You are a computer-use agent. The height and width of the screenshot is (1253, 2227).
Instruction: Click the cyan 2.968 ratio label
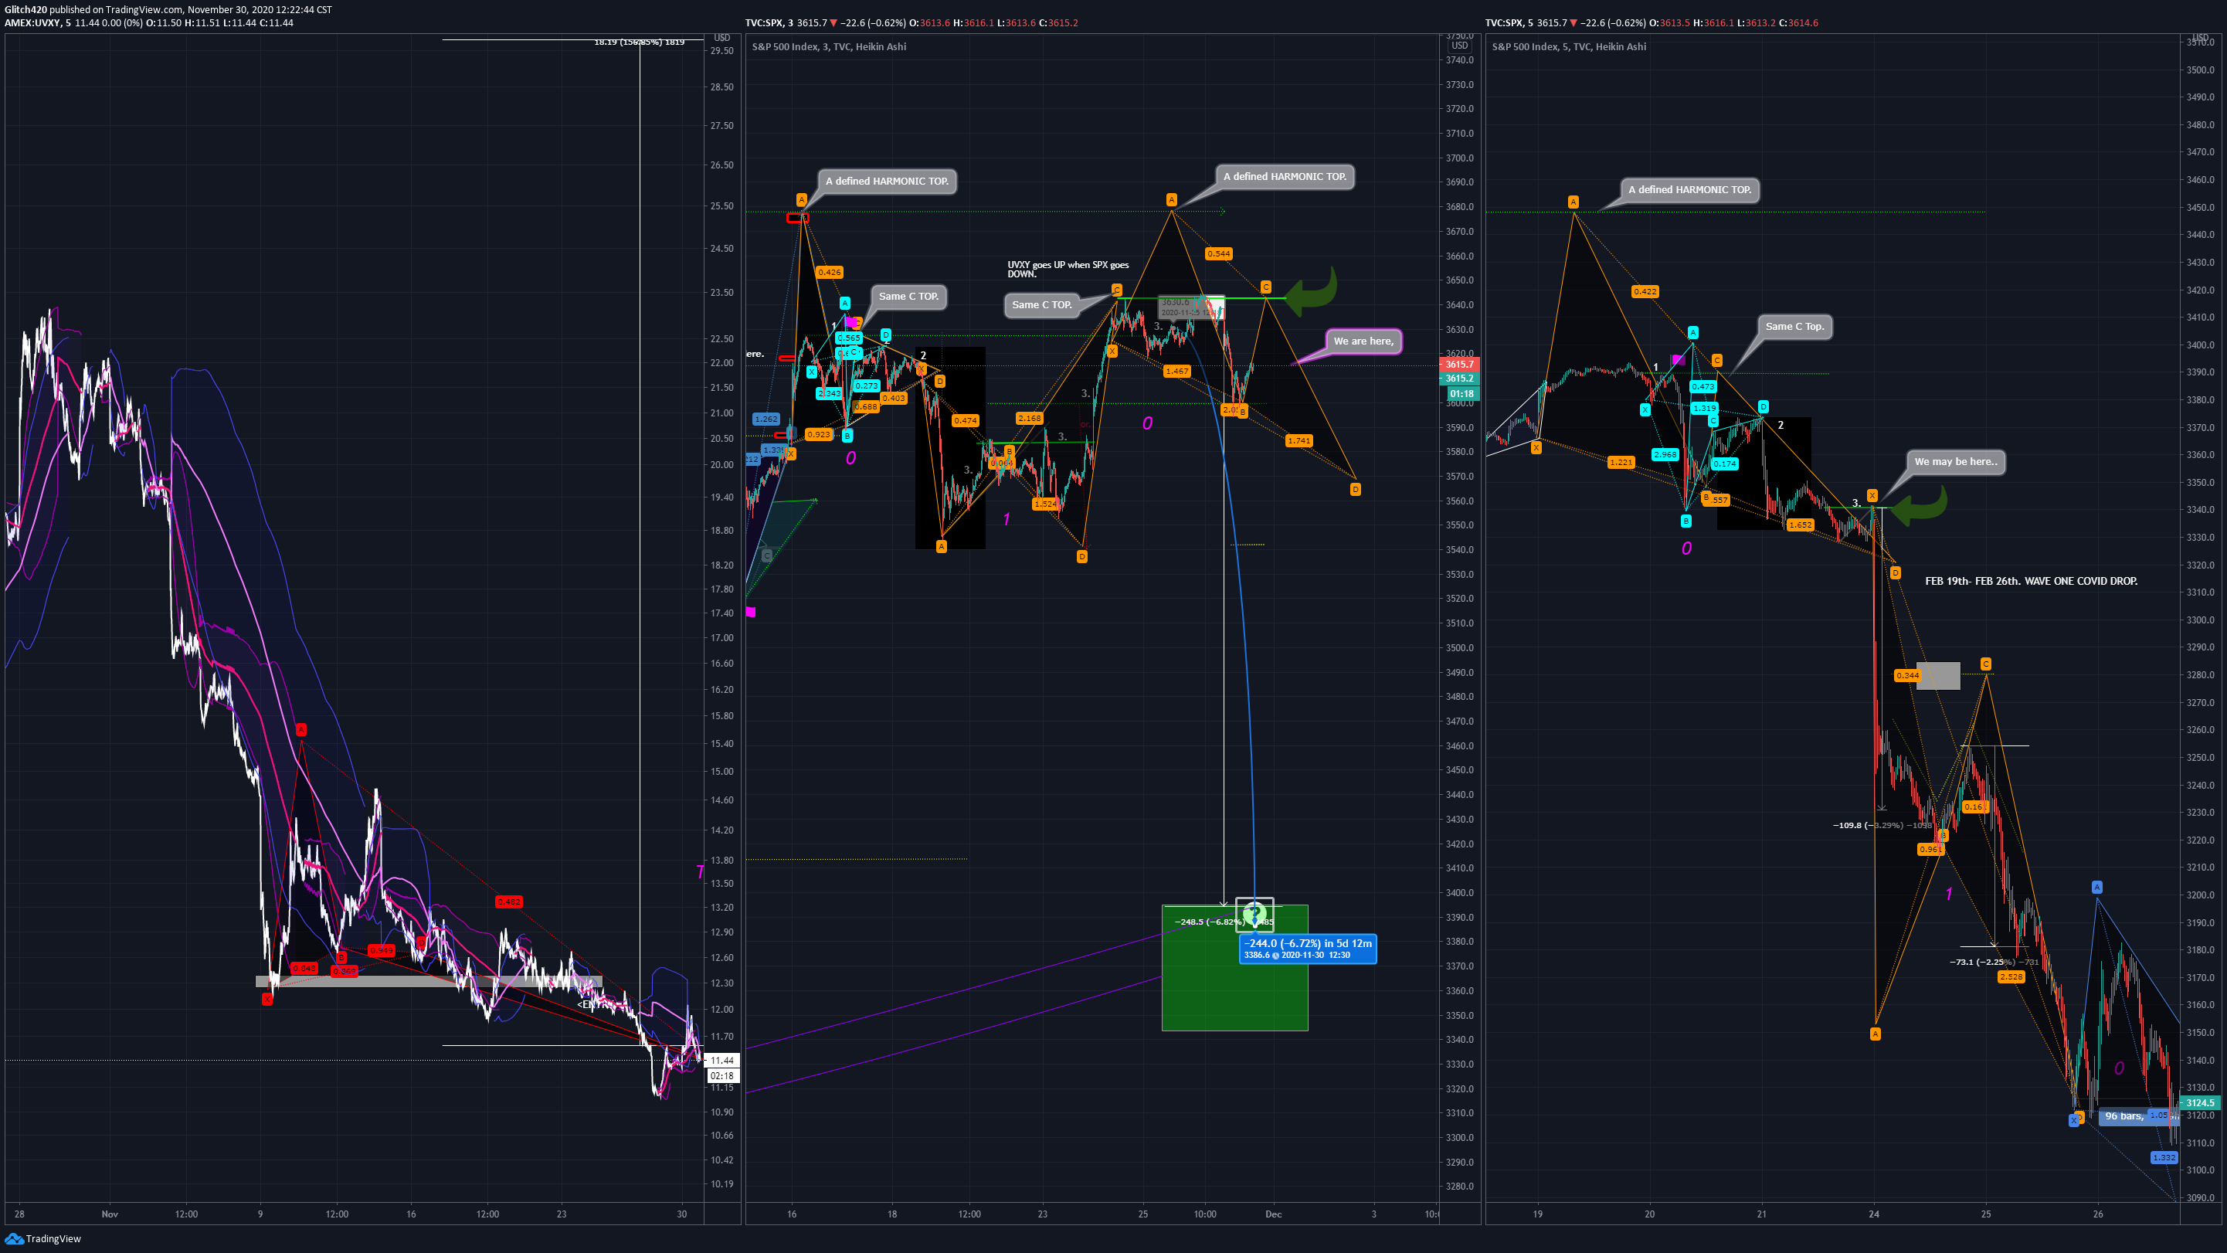click(1665, 455)
